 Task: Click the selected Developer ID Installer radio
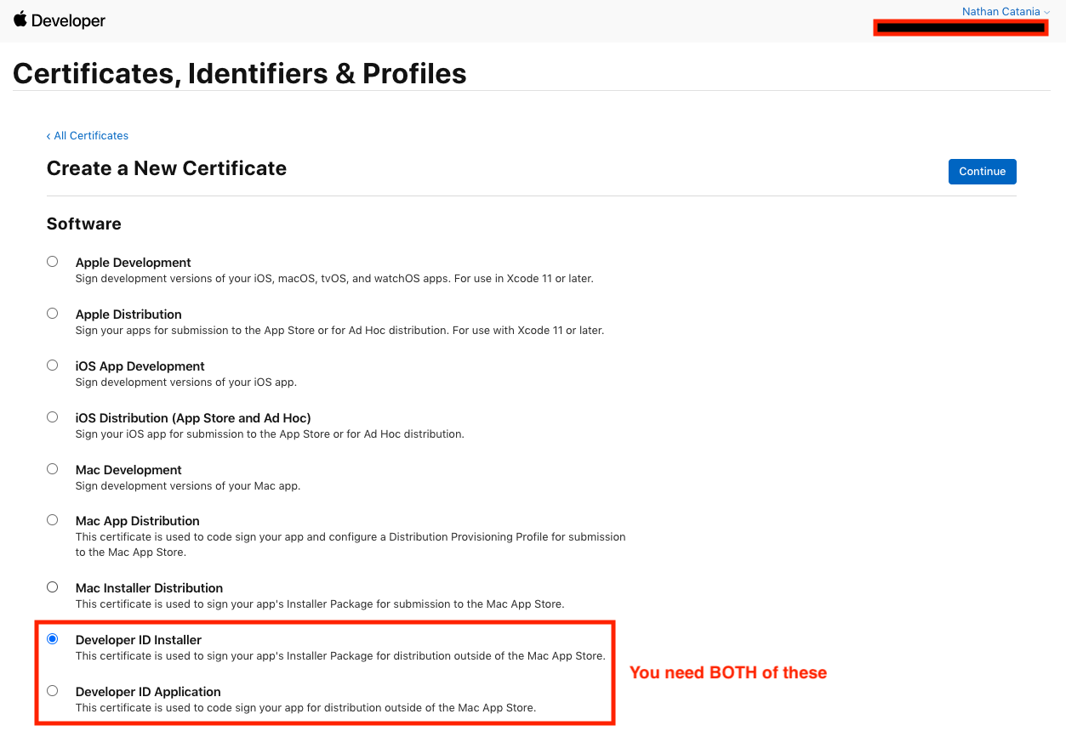53,639
